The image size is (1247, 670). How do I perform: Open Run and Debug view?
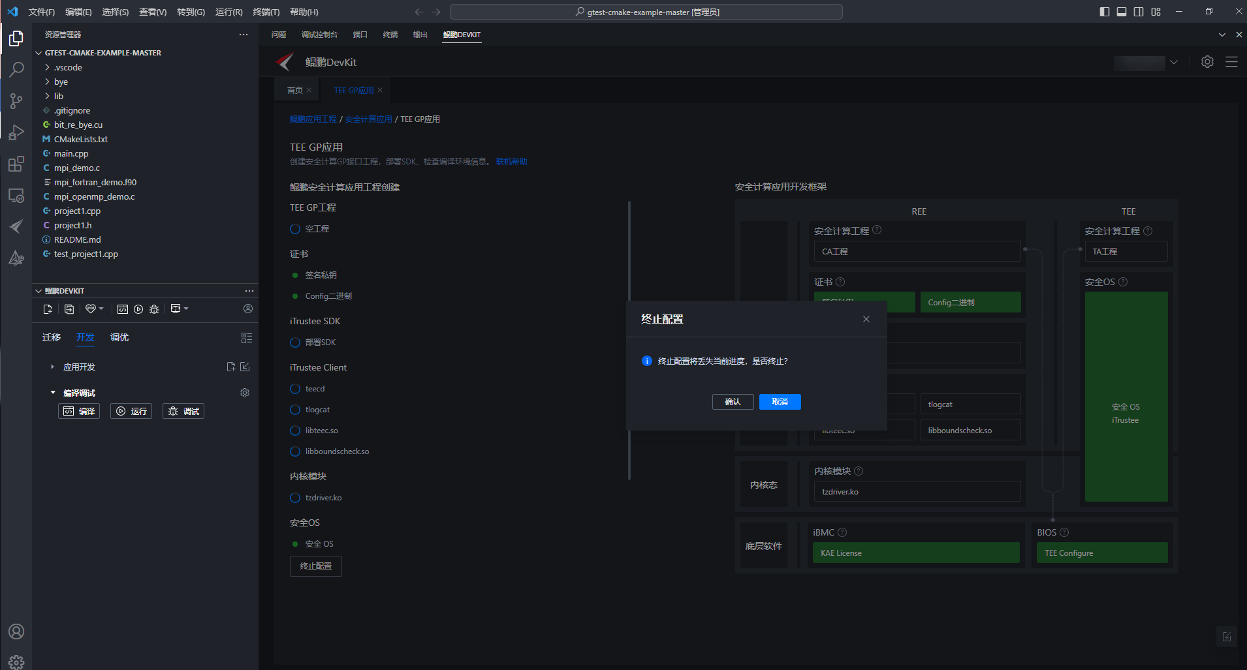coord(16,132)
